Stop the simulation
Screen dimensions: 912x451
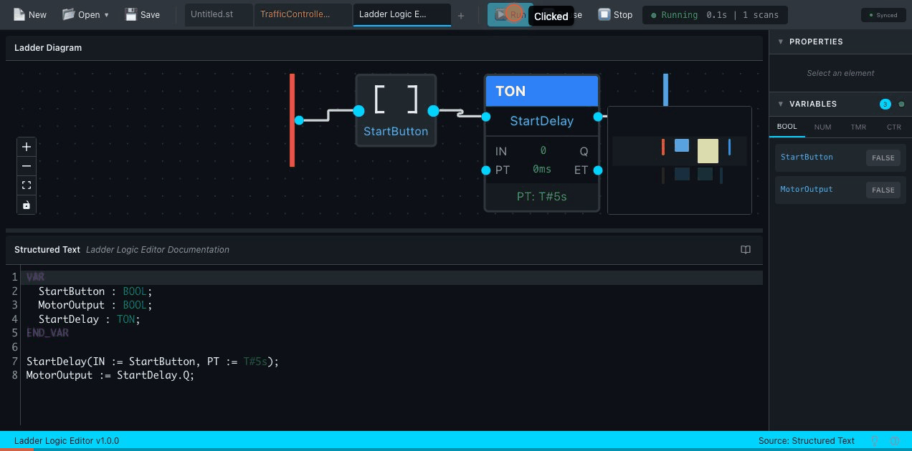click(x=615, y=14)
